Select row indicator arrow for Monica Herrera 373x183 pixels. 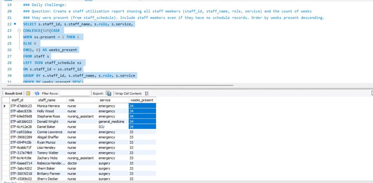5,106
